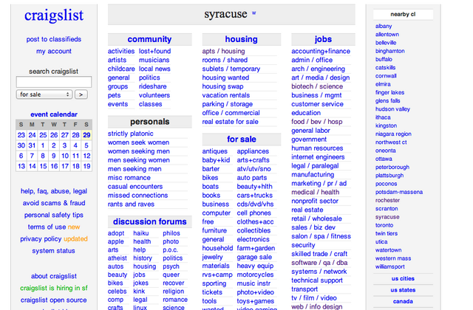The height and width of the screenshot is (310, 473).
Task: Open apts / housing listings
Action: (223, 51)
